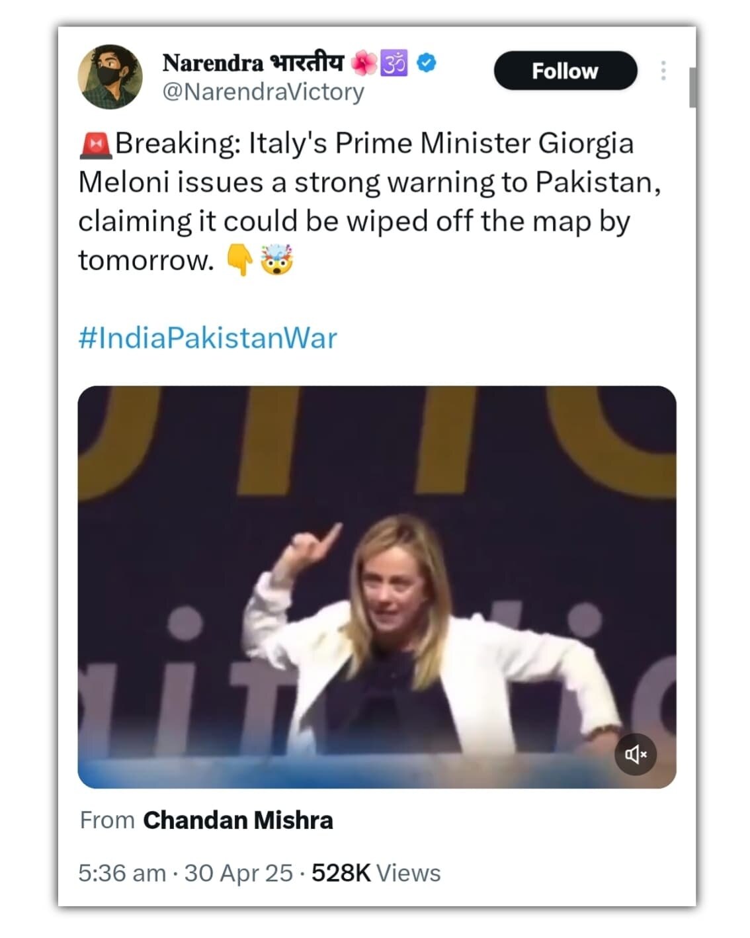
Task: Click the 30 Apr 25 date
Action: pos(238,873)
